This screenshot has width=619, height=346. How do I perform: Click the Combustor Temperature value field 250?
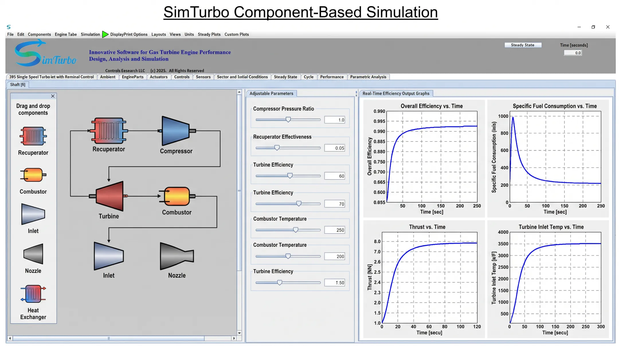point(334,230)
